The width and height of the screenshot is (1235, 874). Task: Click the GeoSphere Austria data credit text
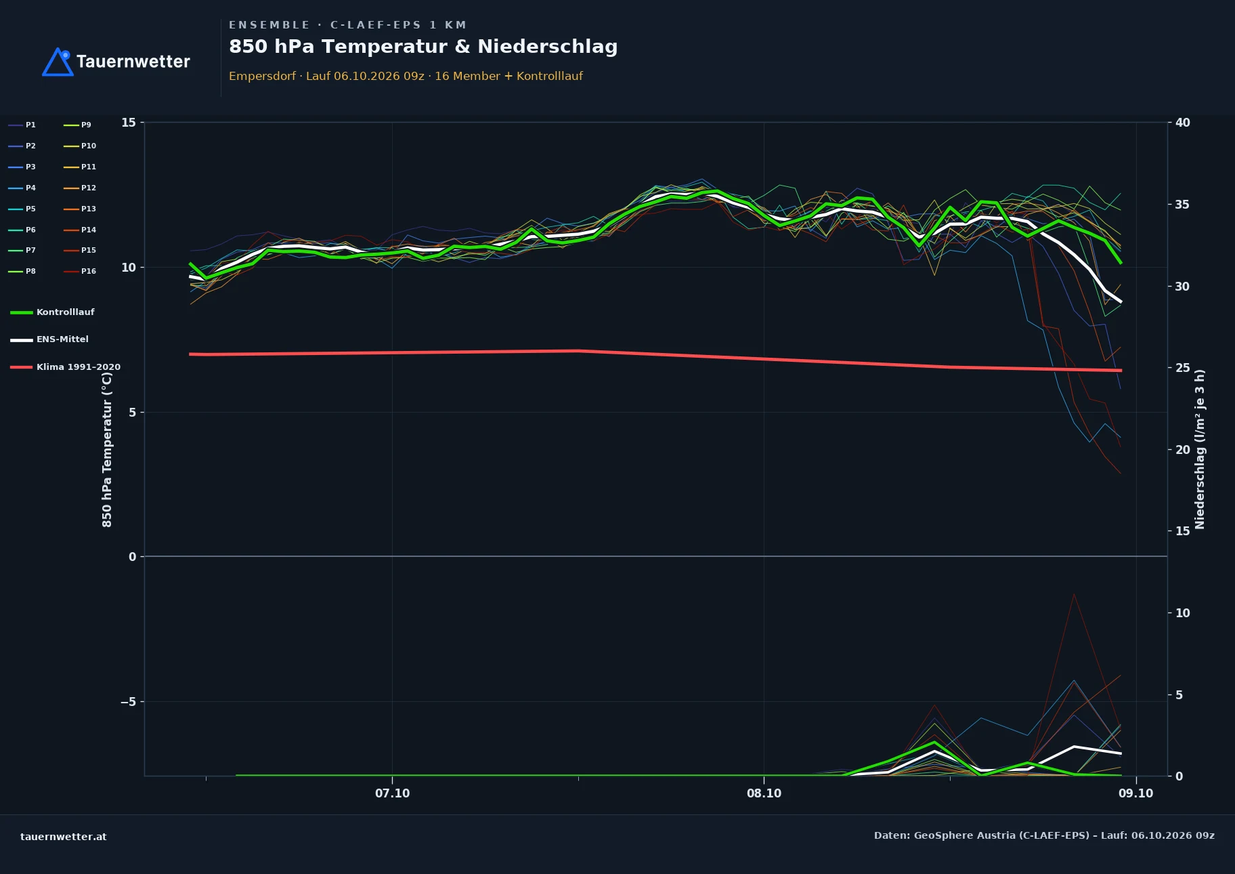pyautogui.click(x=1044, y=835)
